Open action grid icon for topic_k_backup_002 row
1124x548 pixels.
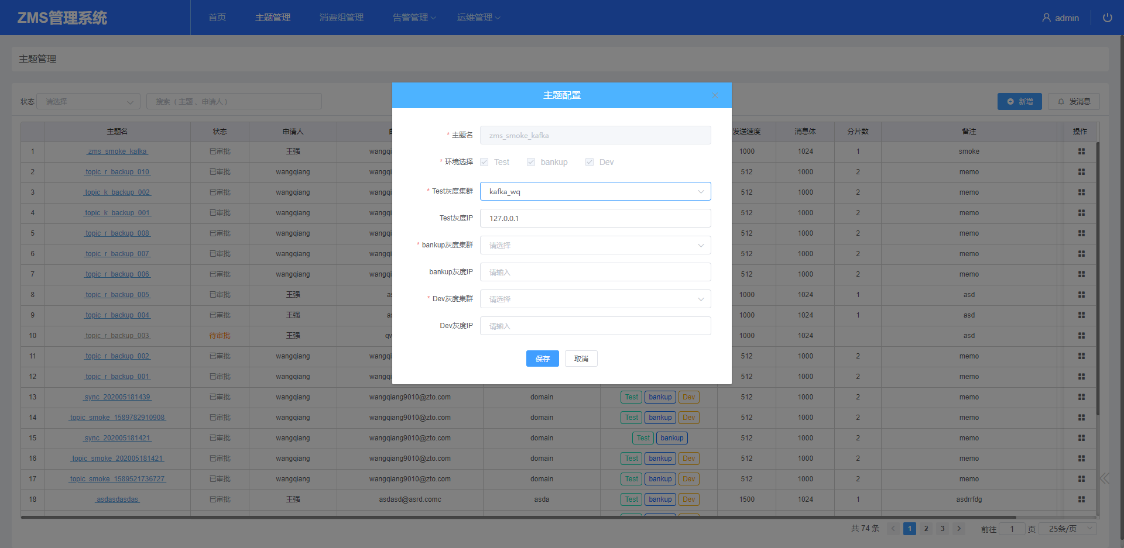pyautogui.click(x=1081, y=192)
